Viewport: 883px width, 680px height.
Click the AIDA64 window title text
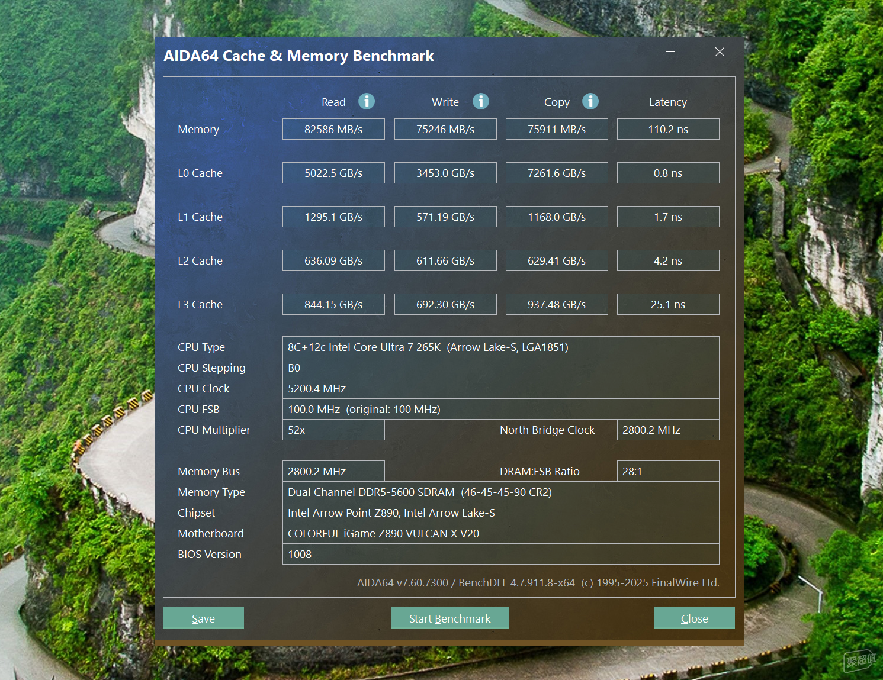(x=299, y=56)
